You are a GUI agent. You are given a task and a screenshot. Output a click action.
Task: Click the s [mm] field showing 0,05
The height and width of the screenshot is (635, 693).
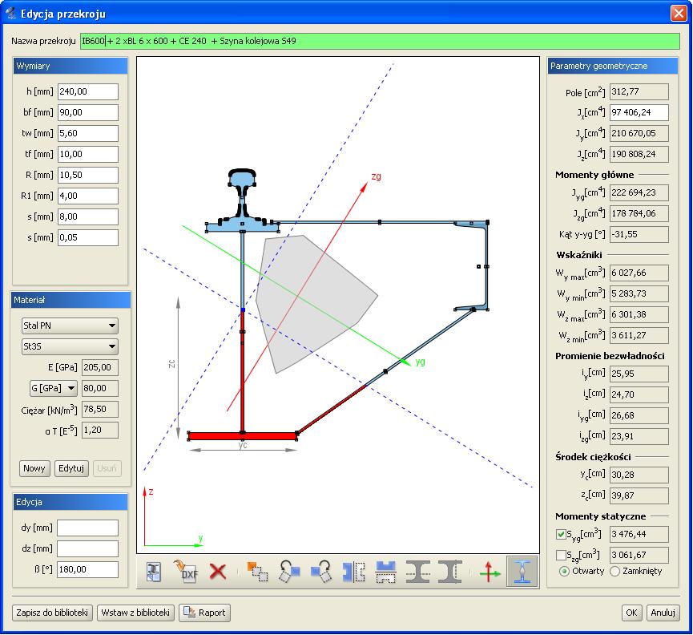(88, 237)
